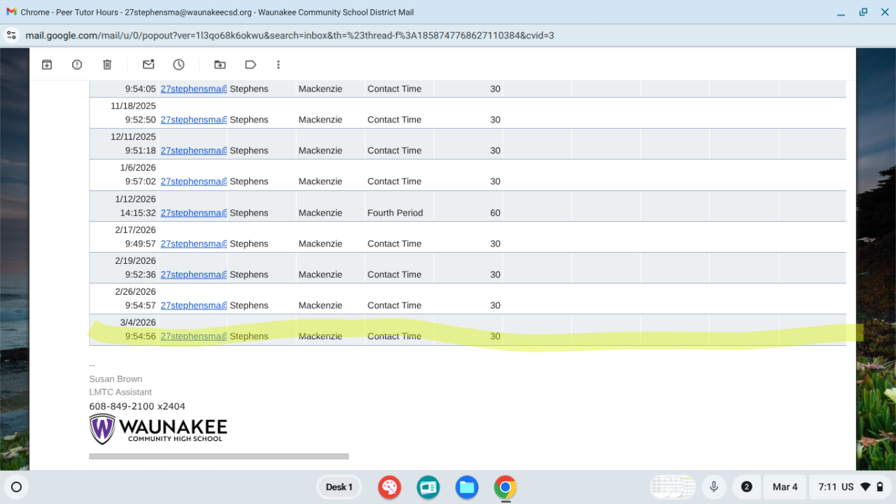Image resolution: width=896 pixels, height=504 pixels.
Task: Select 'LMTC Assistant' in the signature
Action: (x=120, y=392)
